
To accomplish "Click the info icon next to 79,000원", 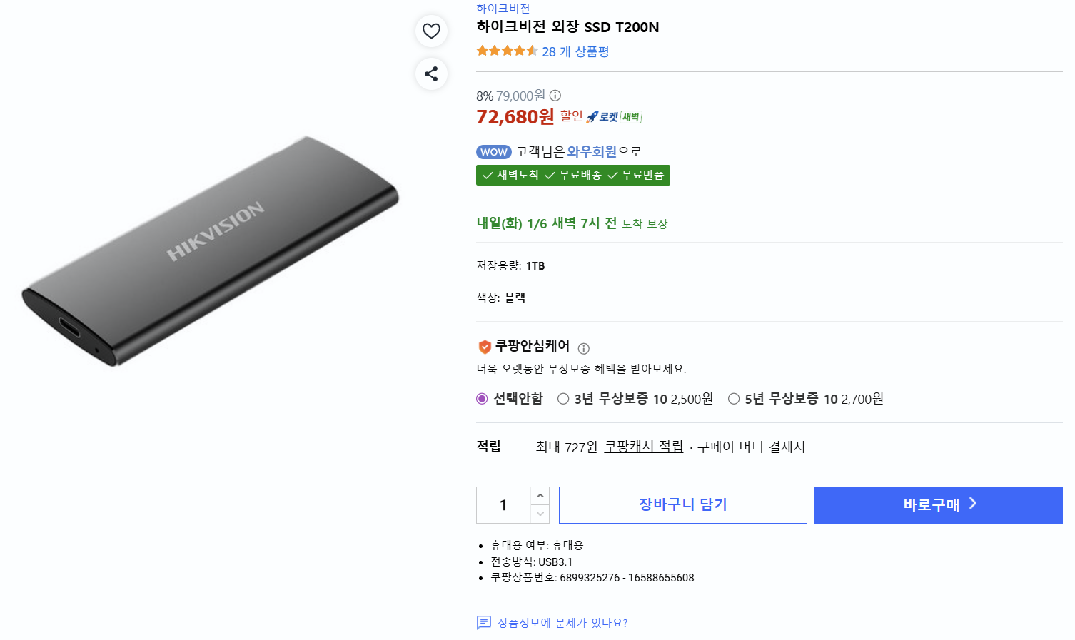I will [x=555, y=95].
